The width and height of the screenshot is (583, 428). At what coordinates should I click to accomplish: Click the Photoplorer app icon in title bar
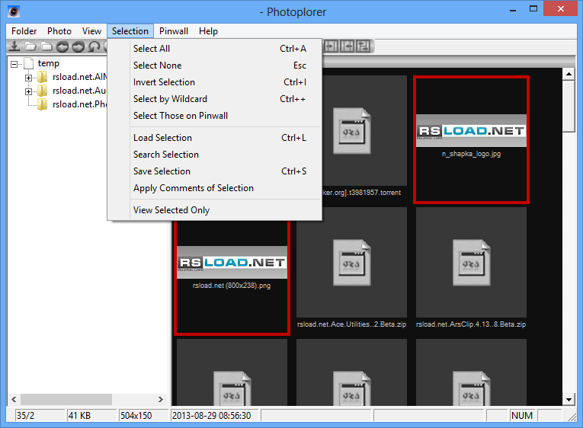14,11
